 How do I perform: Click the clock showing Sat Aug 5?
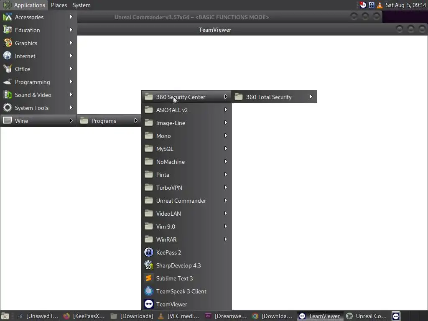click(x=405, y=5)
